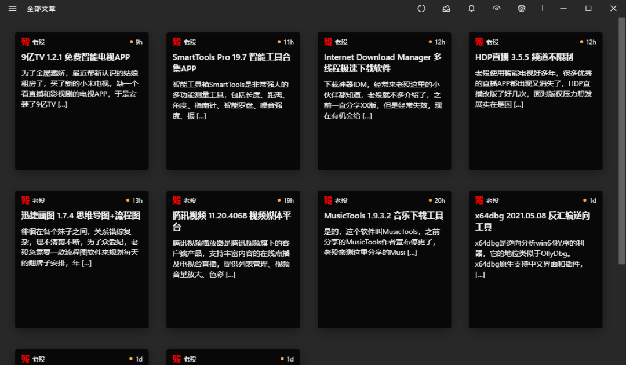Click the 19h timestamp on 腾讯视频 card

289,200
